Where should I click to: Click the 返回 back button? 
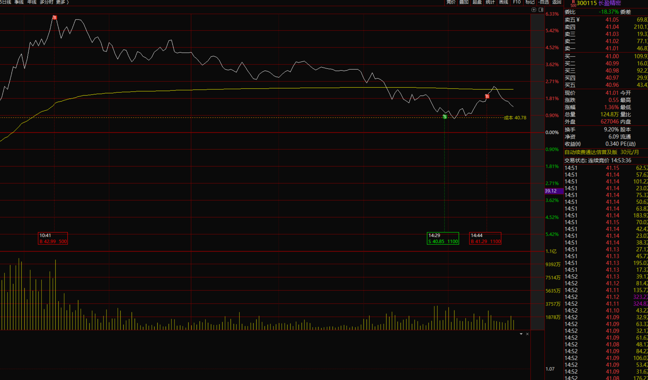point(556,2)
